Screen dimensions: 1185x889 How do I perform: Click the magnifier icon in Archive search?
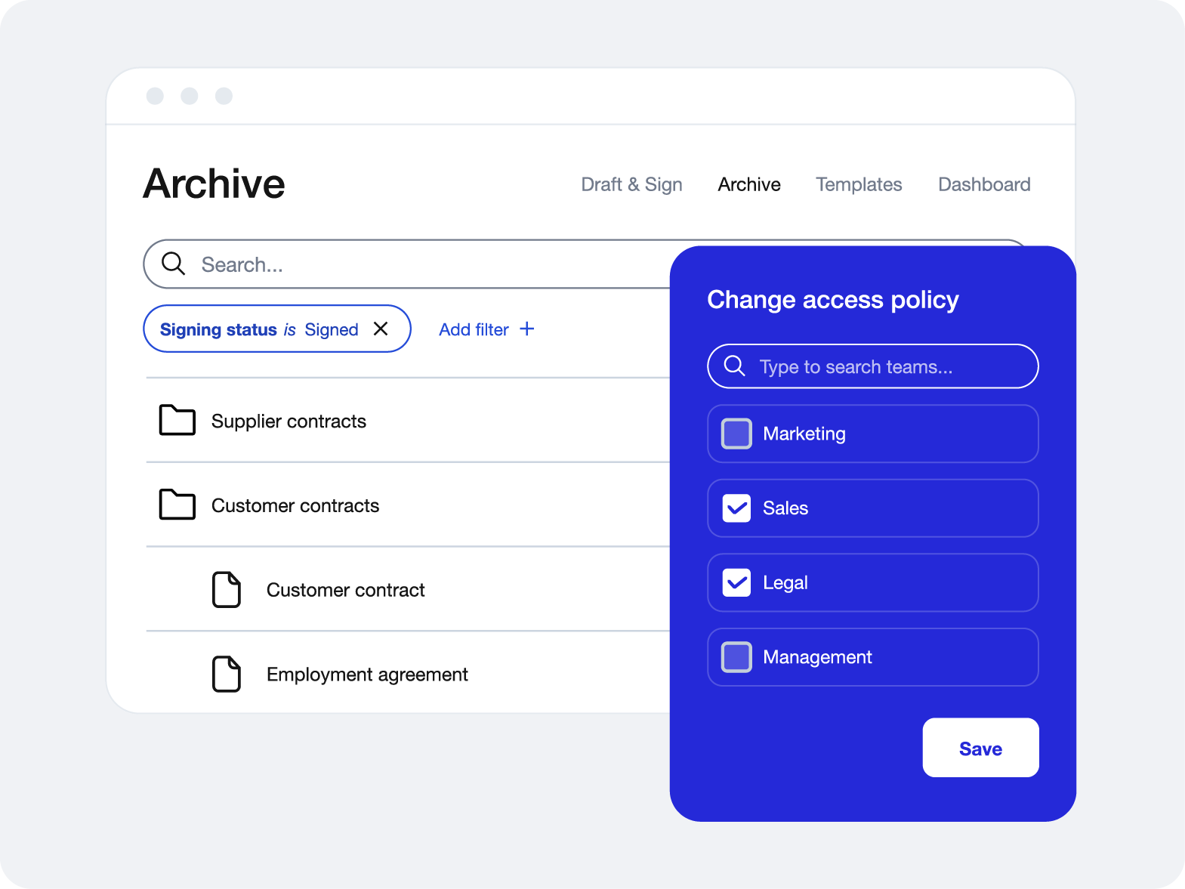click(173, 264)
